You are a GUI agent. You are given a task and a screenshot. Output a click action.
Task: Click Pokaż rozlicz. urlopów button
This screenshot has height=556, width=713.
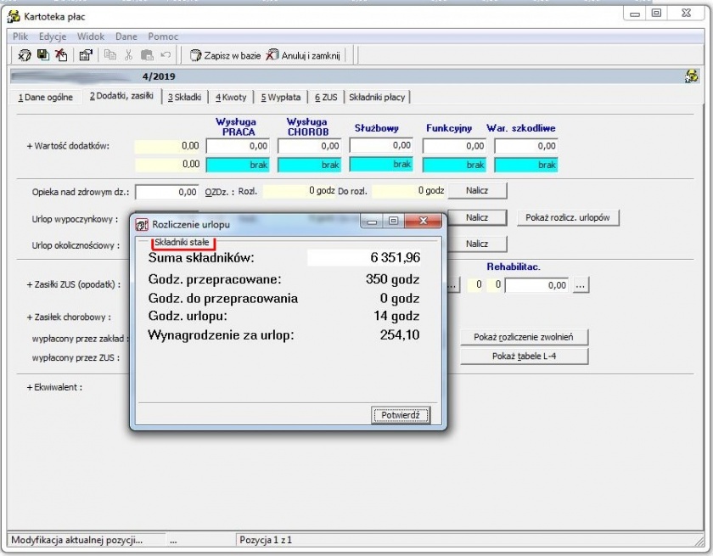pos(568,217)
